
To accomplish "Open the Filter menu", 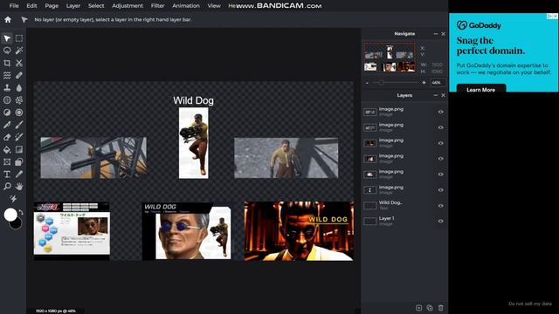I will pyautogui.click(x=157, y=6).
